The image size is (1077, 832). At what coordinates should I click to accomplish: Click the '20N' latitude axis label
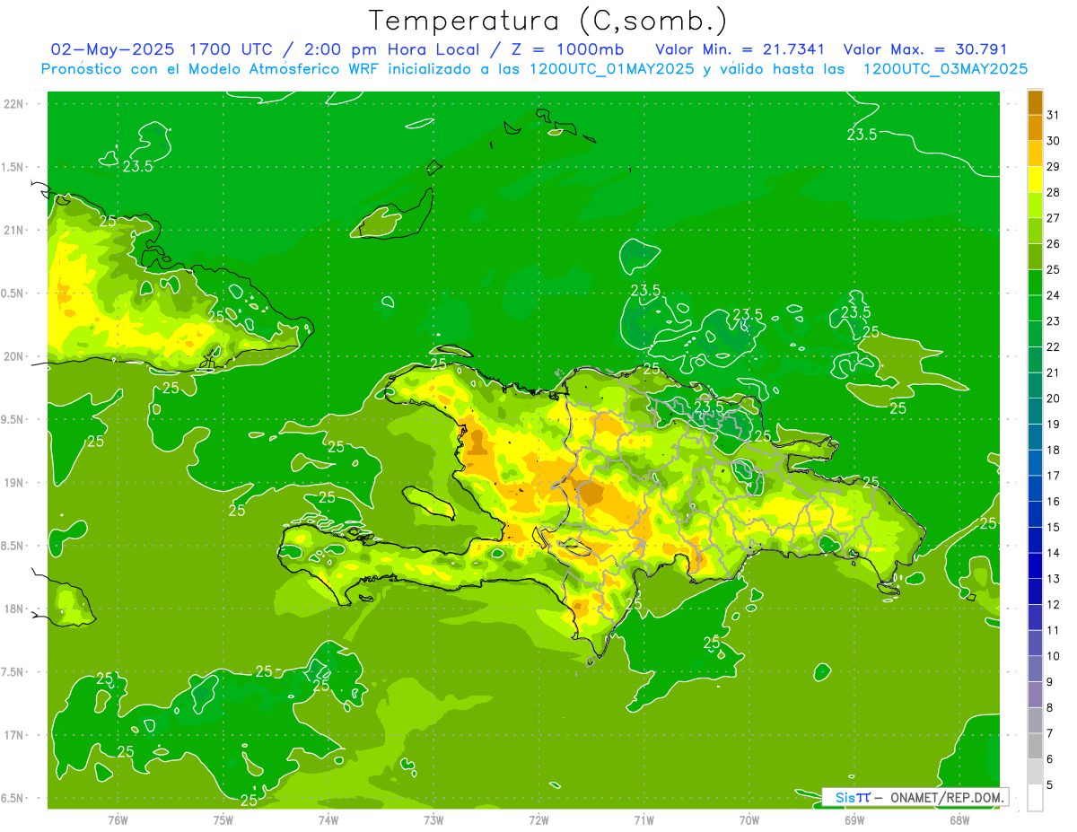pos(13,356)
